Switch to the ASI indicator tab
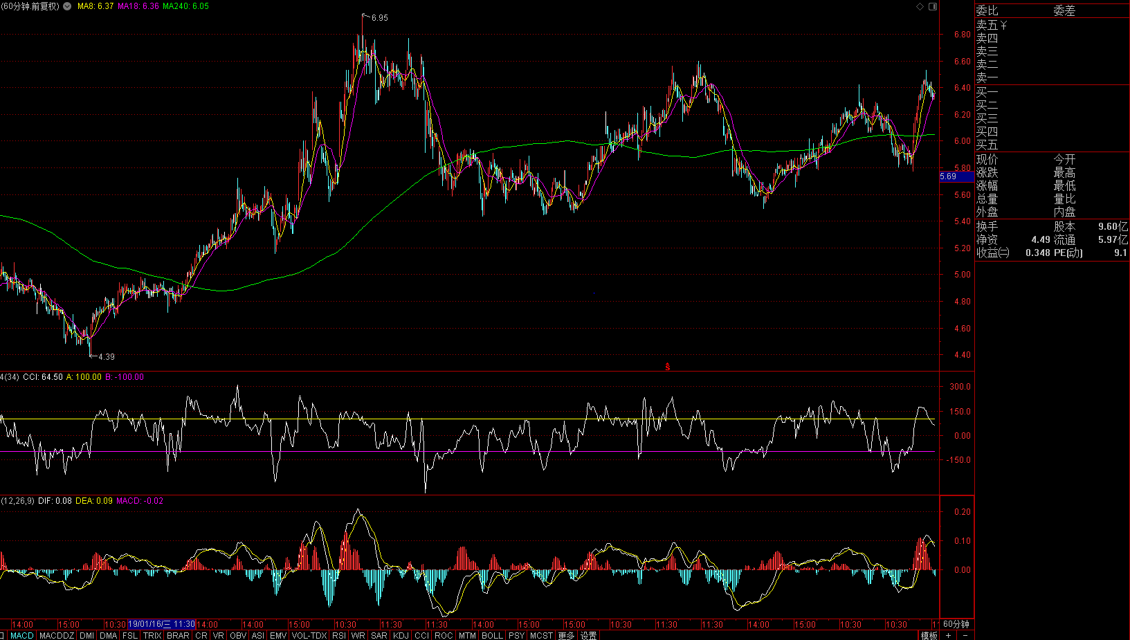 (x=258, y=635)
